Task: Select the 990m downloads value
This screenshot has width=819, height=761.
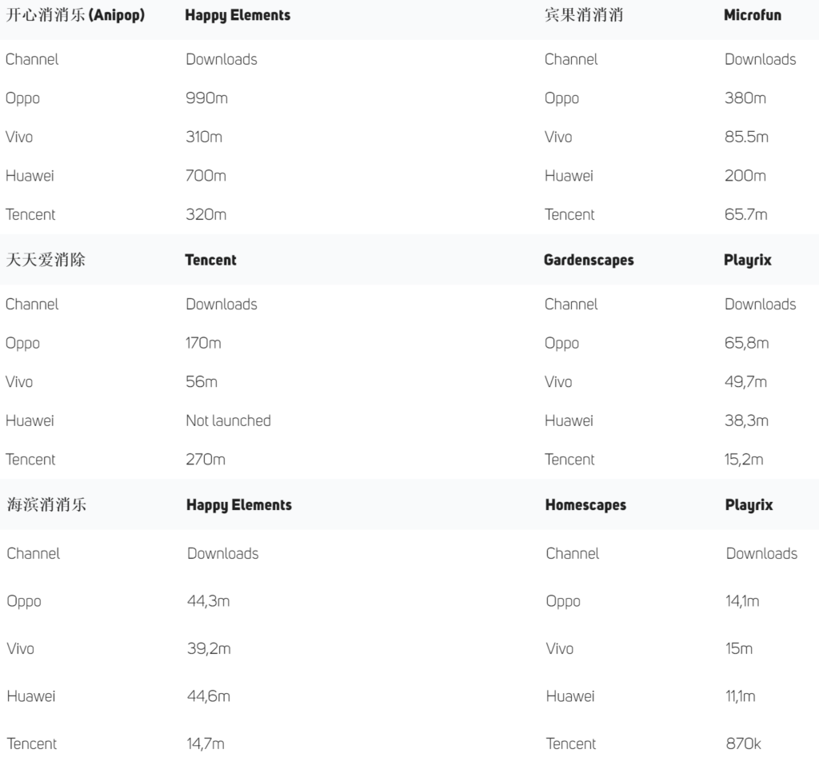Action: pos(205,98)
